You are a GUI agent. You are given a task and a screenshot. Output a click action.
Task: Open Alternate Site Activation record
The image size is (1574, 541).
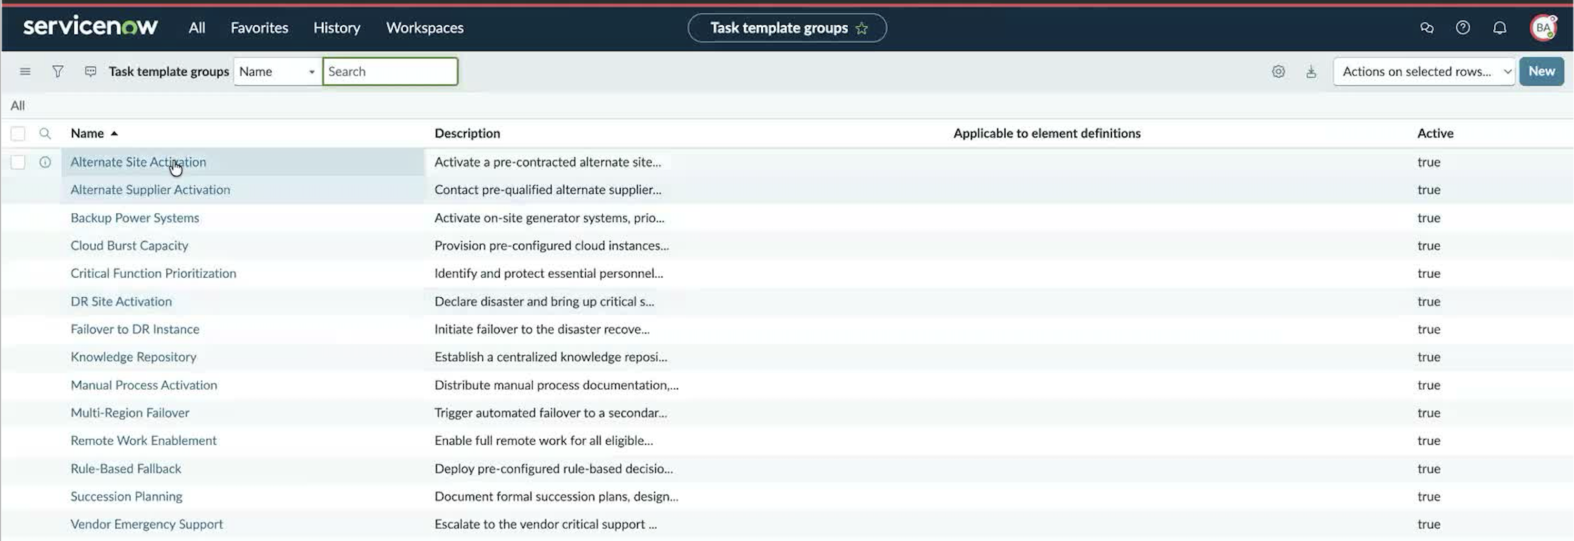[x=138, y=162]
